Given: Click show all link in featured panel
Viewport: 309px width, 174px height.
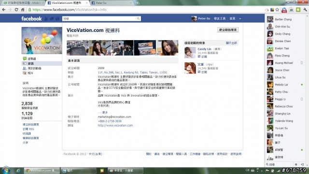Looking at the screenshot, I should point(231,43).
